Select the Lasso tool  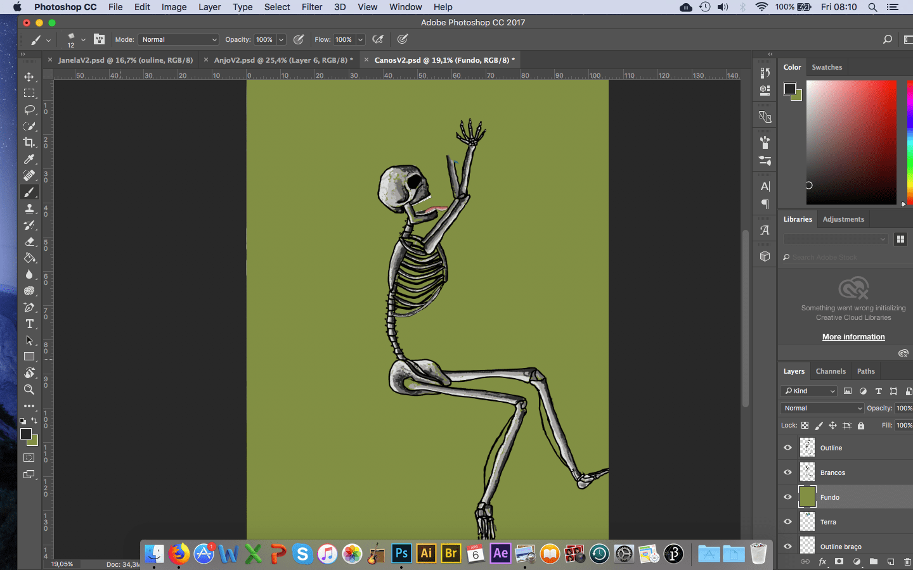point(29,110)
